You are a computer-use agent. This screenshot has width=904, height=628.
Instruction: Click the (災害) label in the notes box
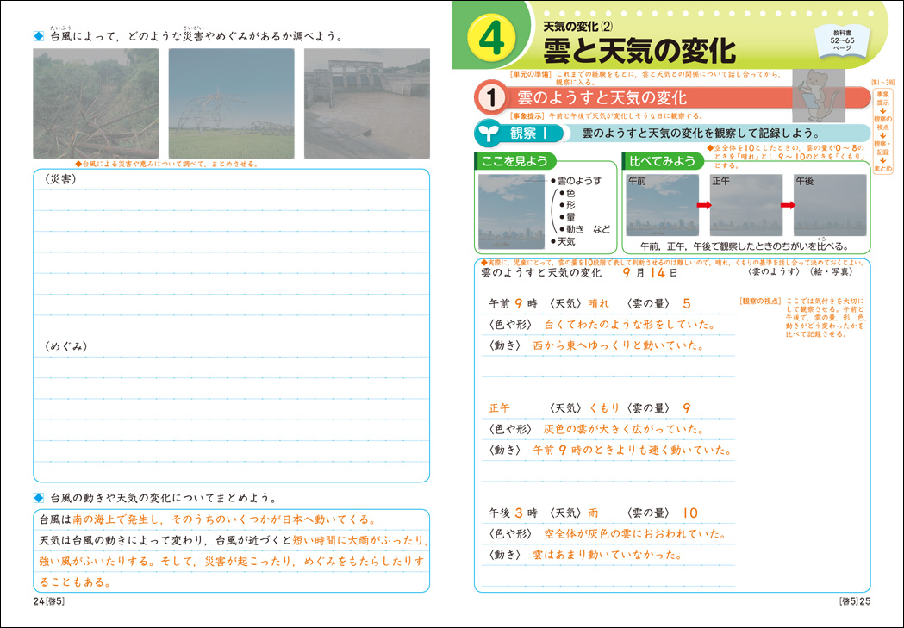click(x=60, y=179)
